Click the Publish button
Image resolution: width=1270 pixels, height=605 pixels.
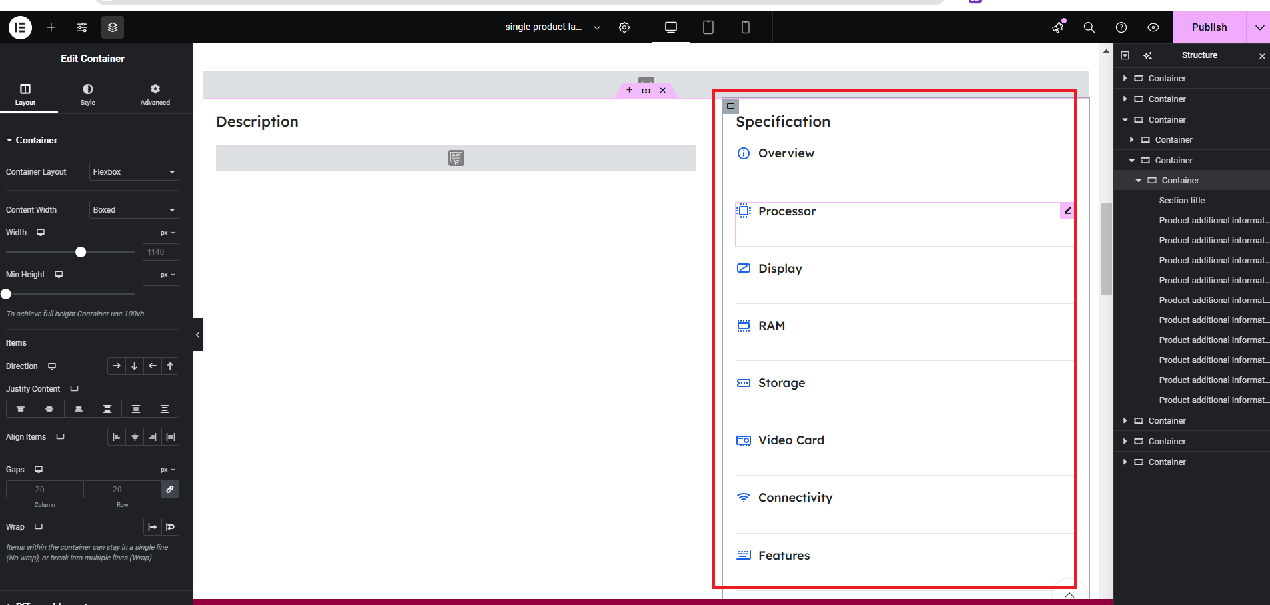point(1209,27)
